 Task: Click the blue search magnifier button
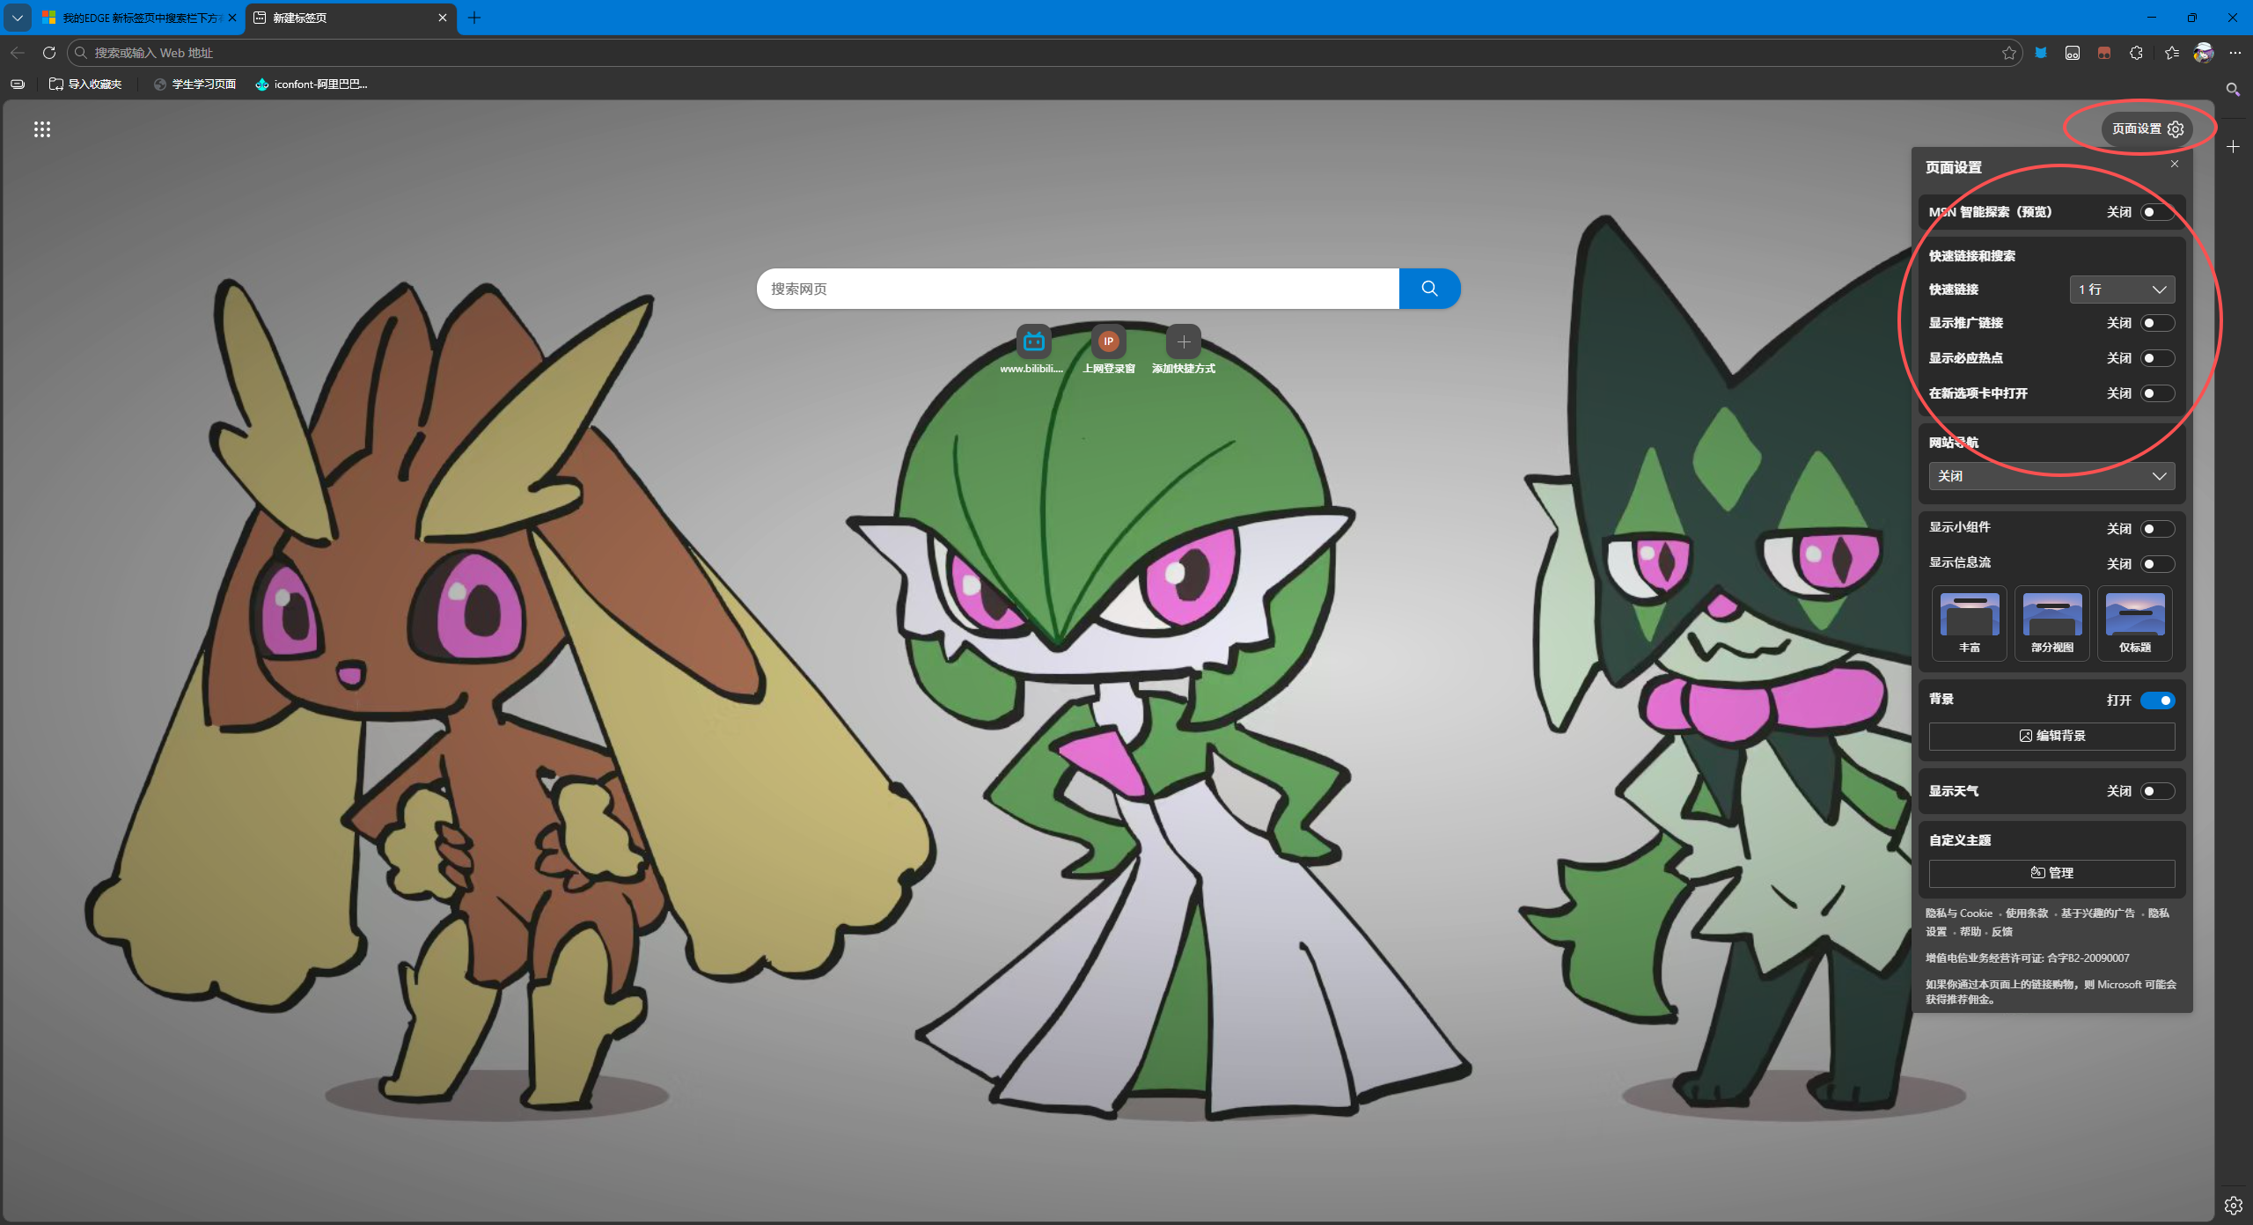click(x=1429, y=289)
